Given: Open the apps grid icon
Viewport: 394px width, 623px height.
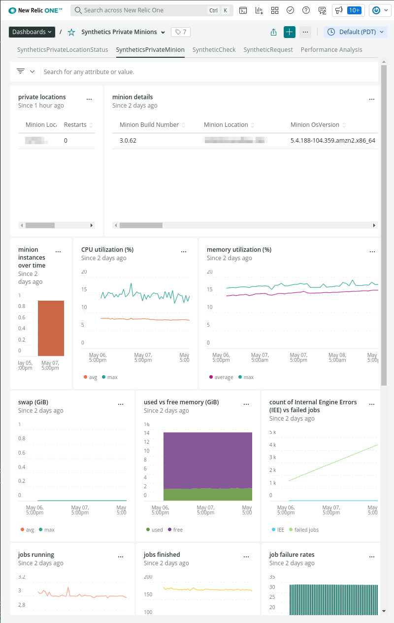Looking at the screenshot, I should 275,10.
